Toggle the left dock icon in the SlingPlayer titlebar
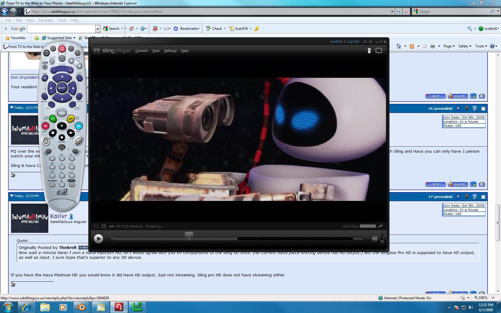This screenshot has width=501, height=313. pos(365,42)
